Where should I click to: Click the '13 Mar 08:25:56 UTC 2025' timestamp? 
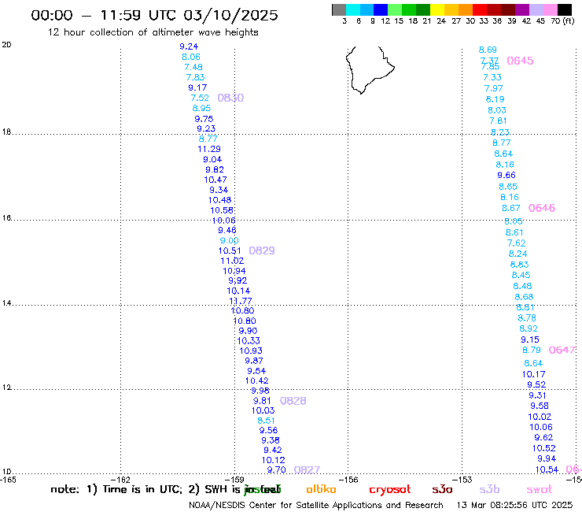click(x=514, y=505)
